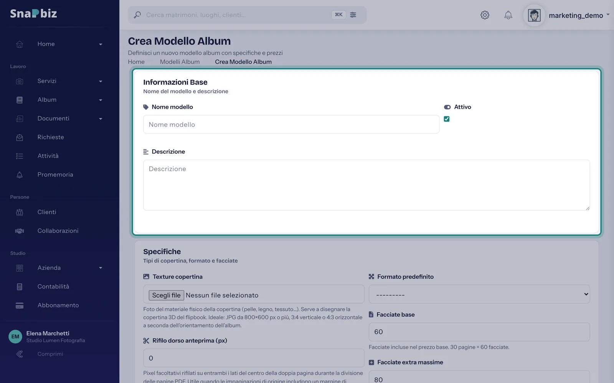Open the settings gear icon

coord(485,15)
